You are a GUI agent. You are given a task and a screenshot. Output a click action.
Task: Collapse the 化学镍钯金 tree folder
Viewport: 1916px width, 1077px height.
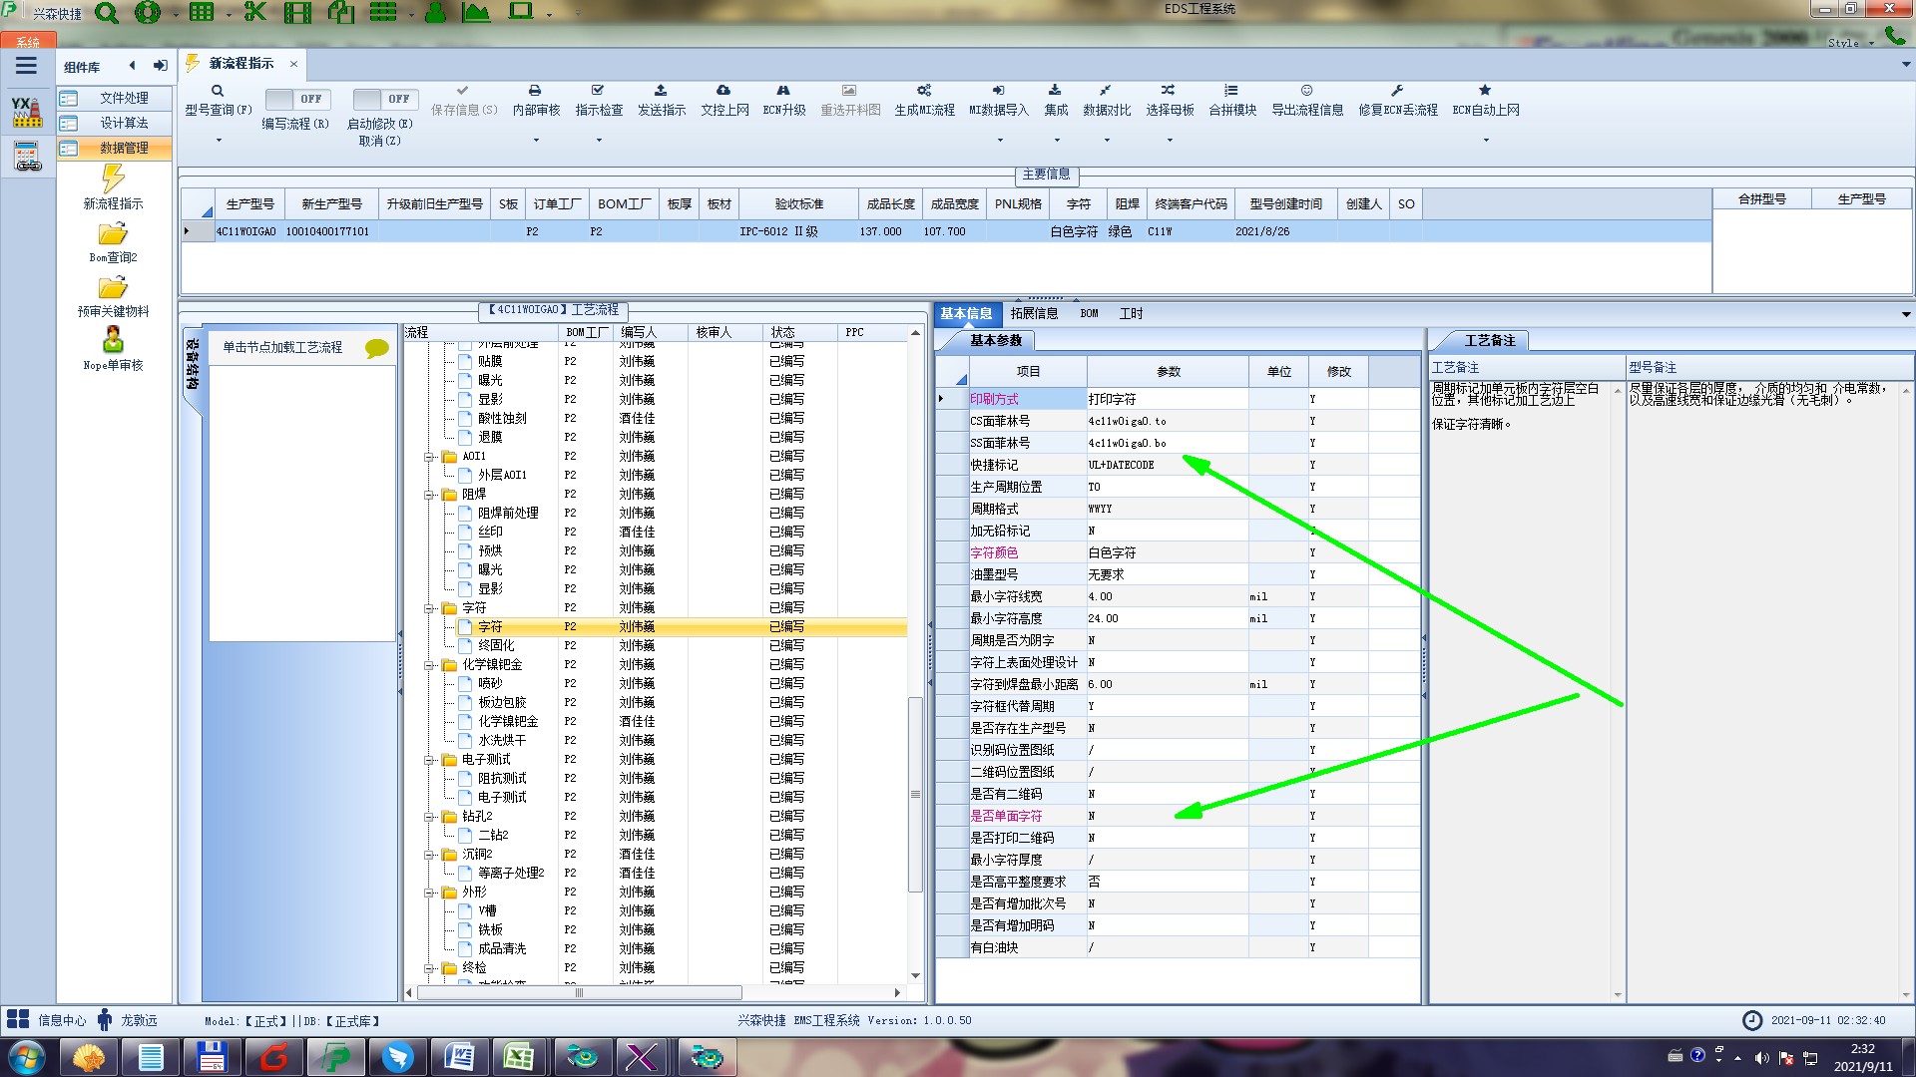[x=429, y=665]
